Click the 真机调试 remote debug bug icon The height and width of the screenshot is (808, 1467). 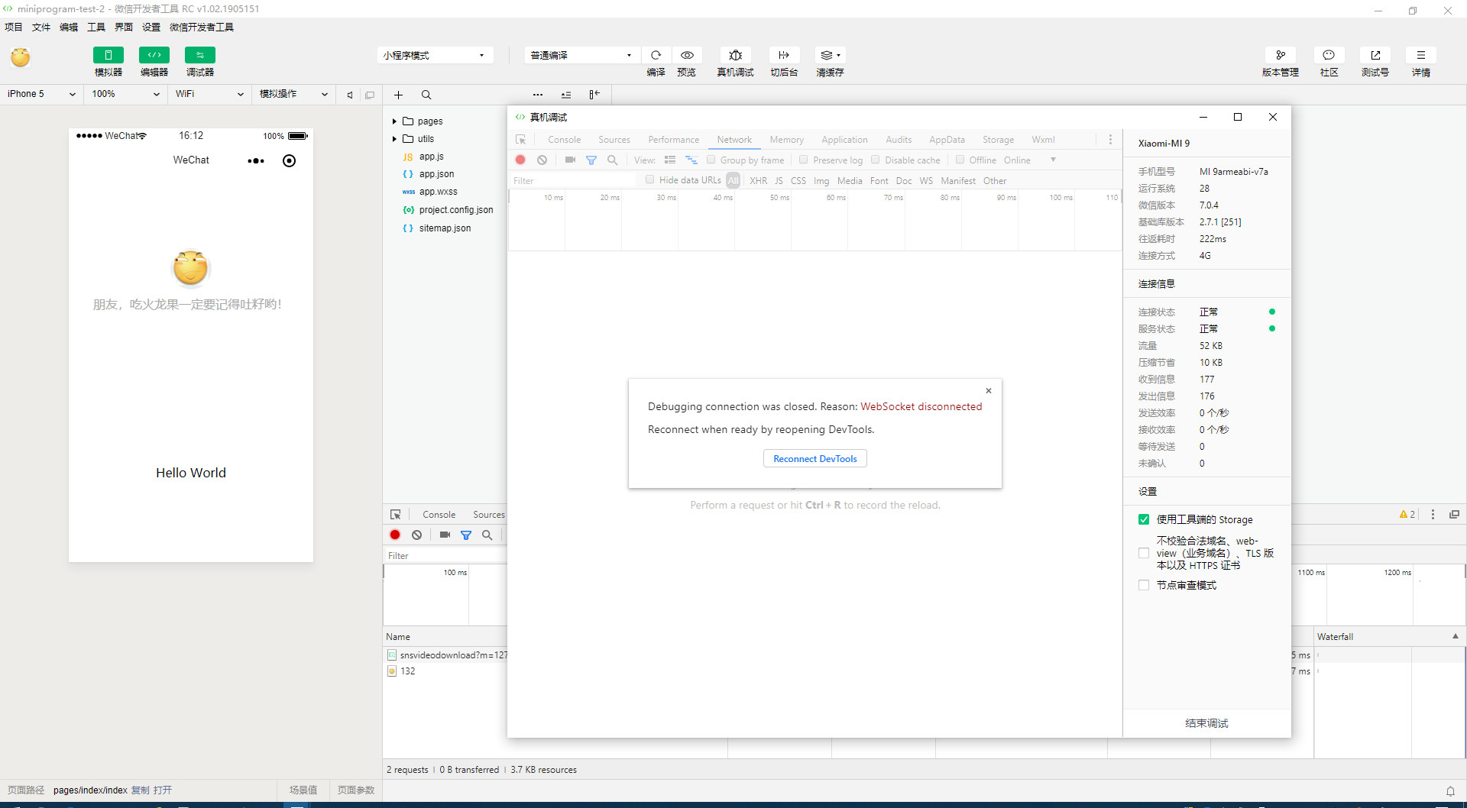(735, 55)
